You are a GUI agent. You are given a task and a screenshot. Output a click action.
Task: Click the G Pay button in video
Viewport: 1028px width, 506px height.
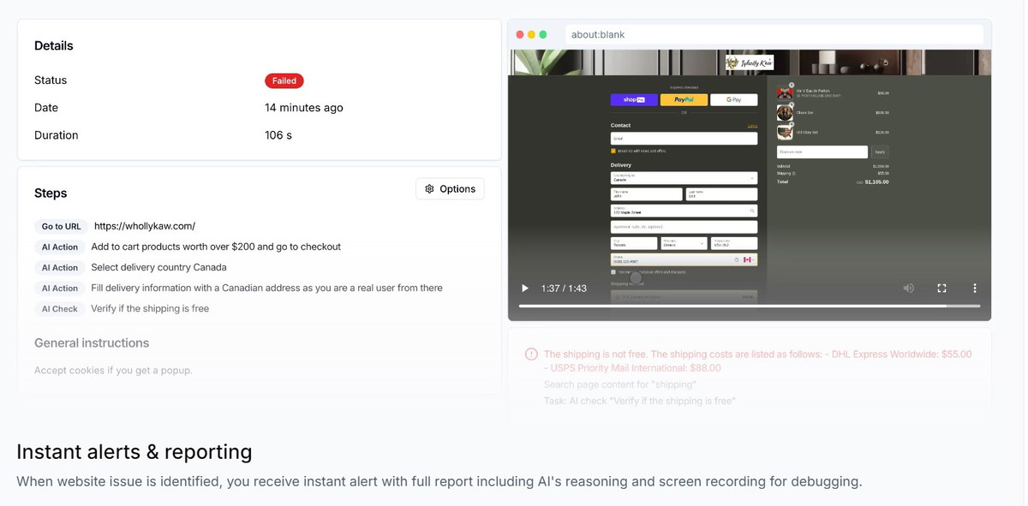733,99
